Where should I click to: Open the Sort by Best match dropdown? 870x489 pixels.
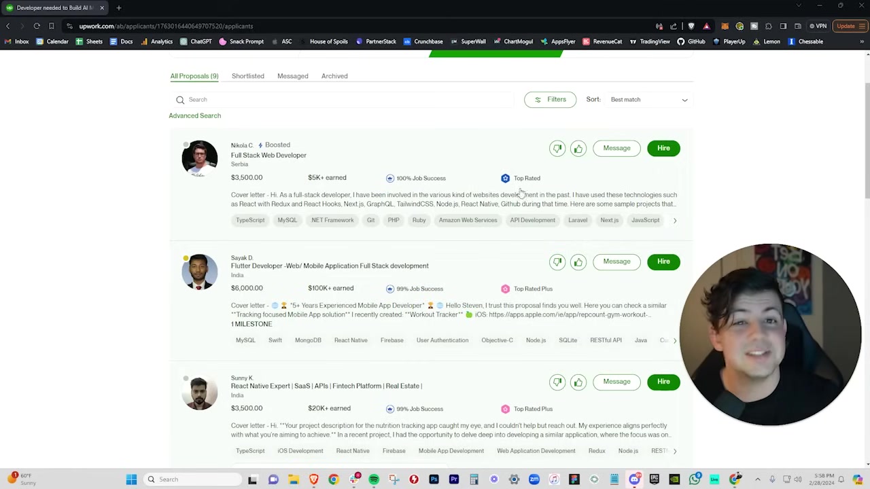648,100
